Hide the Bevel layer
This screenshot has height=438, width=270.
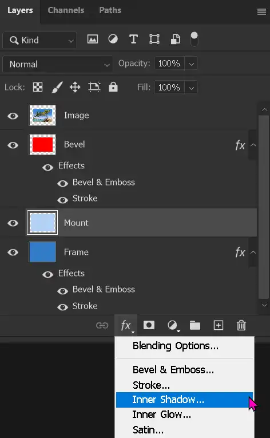[13, 145]
